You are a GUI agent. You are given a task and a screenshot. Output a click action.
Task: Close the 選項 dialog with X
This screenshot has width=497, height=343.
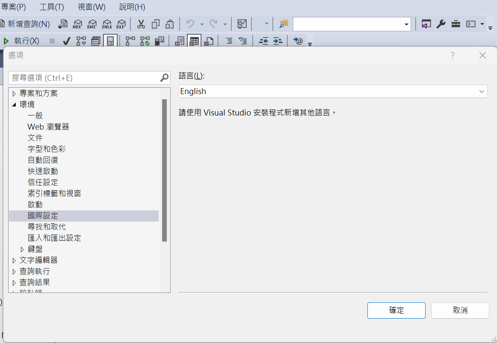coord(482,56)
